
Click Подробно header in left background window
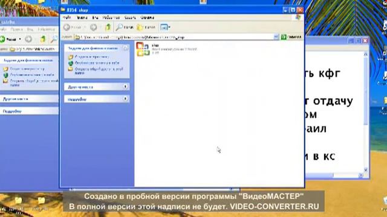pyautogui.click(x=29, y=111)
